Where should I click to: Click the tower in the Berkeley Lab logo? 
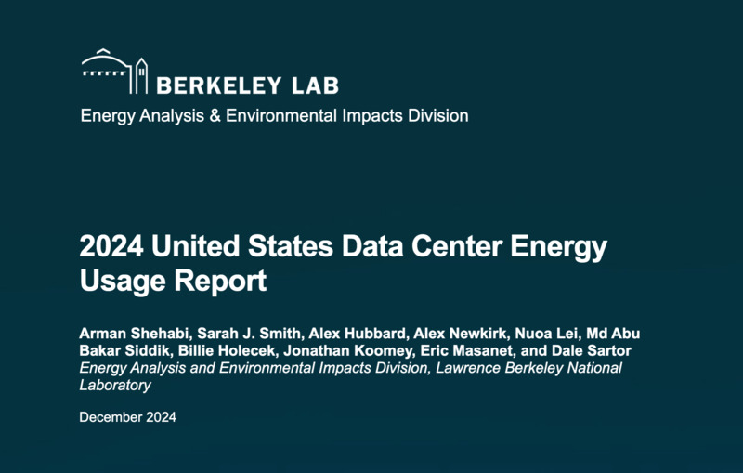[142, 75]
